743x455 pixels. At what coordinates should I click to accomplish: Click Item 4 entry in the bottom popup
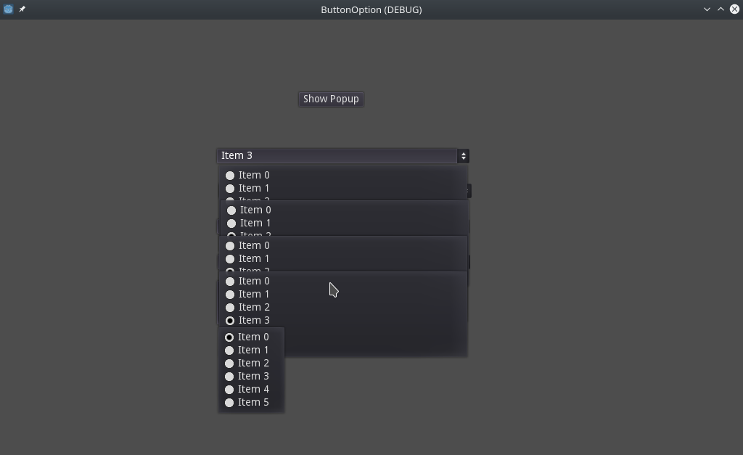(254, 389)
